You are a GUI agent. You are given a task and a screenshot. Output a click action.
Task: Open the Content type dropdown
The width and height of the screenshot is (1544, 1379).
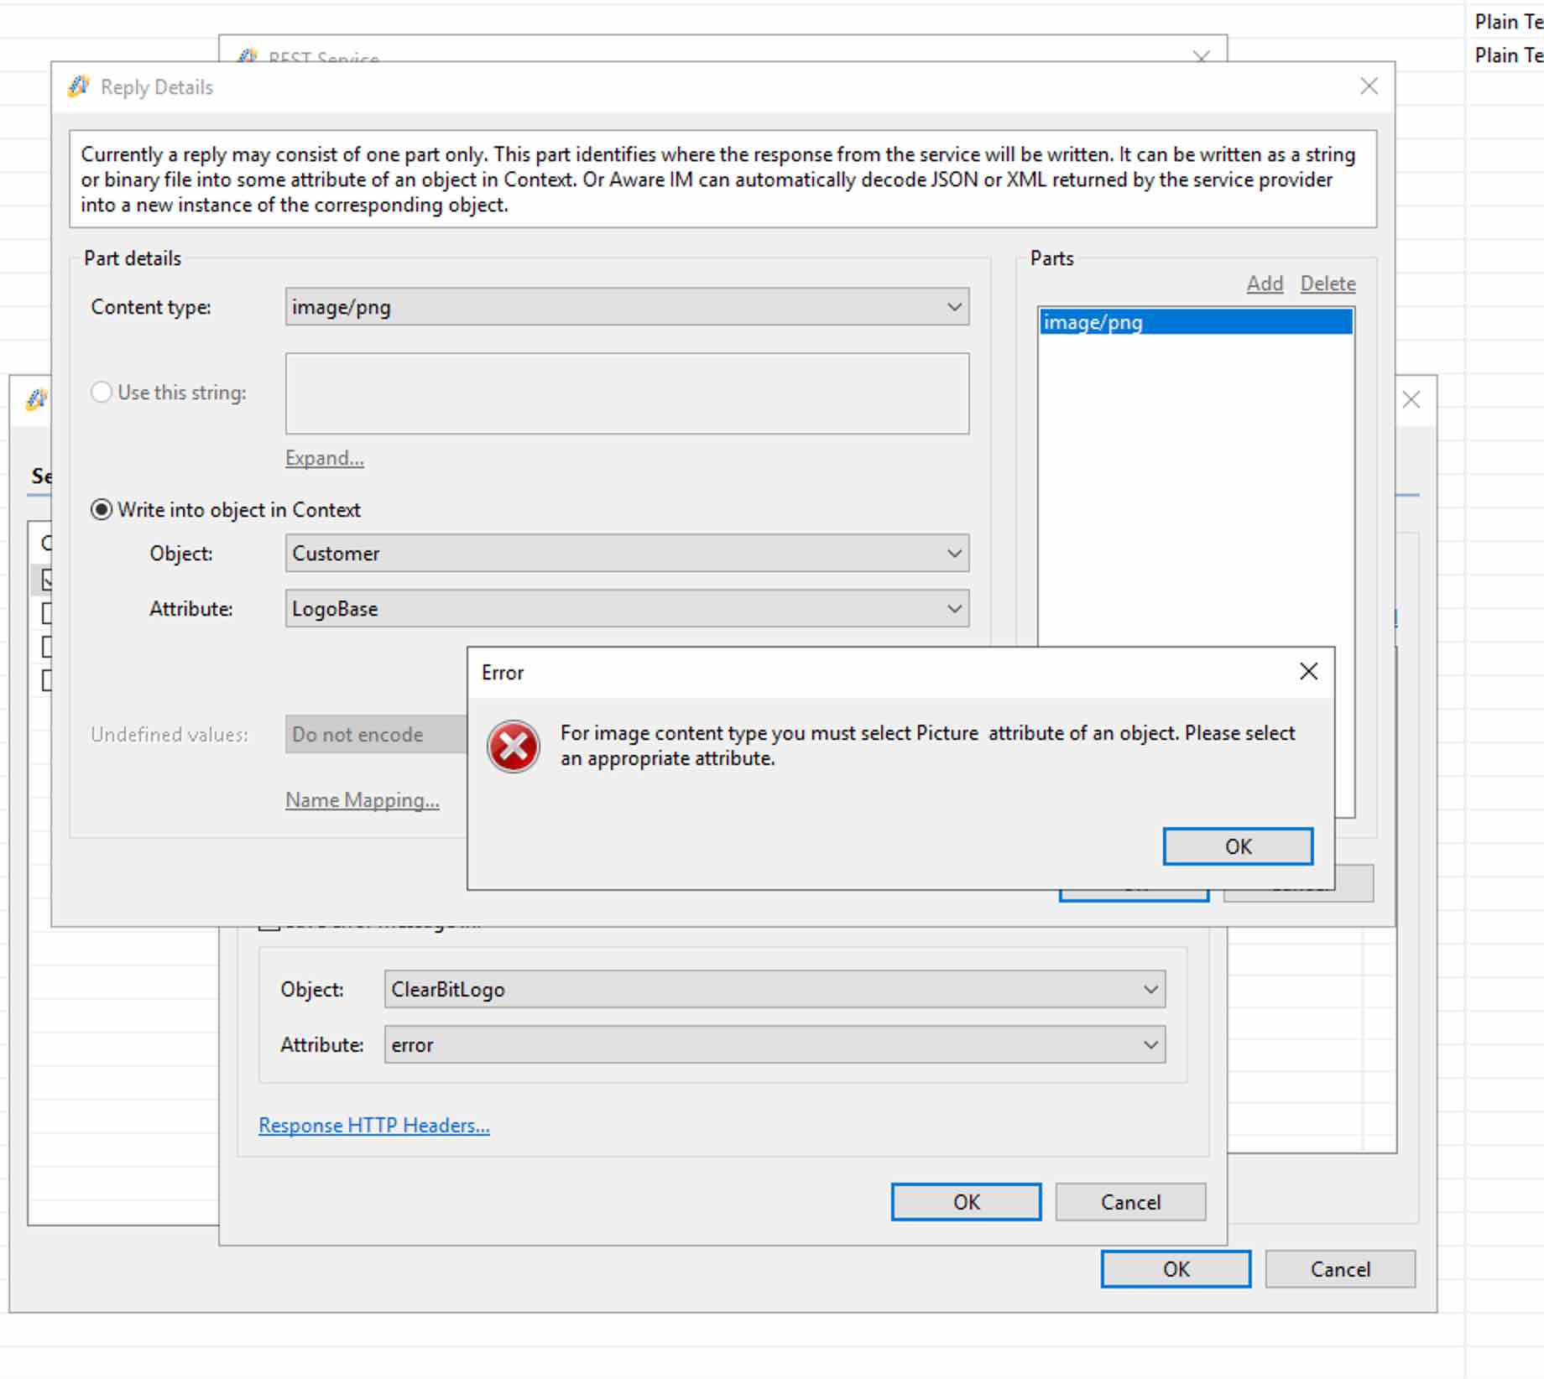pos(627,307)
